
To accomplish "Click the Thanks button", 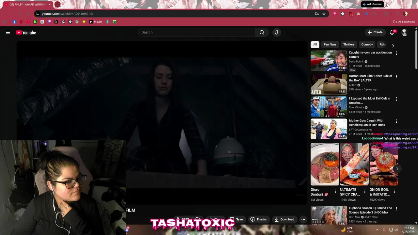I will coord(258,219).
